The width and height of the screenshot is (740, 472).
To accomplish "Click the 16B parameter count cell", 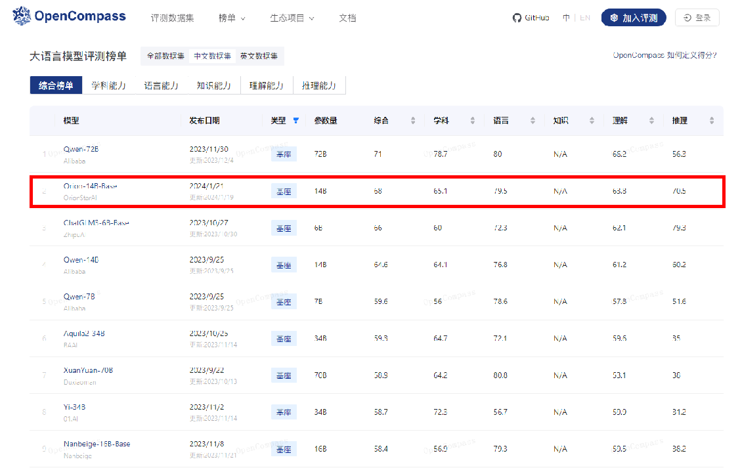I will pos(320,449).
